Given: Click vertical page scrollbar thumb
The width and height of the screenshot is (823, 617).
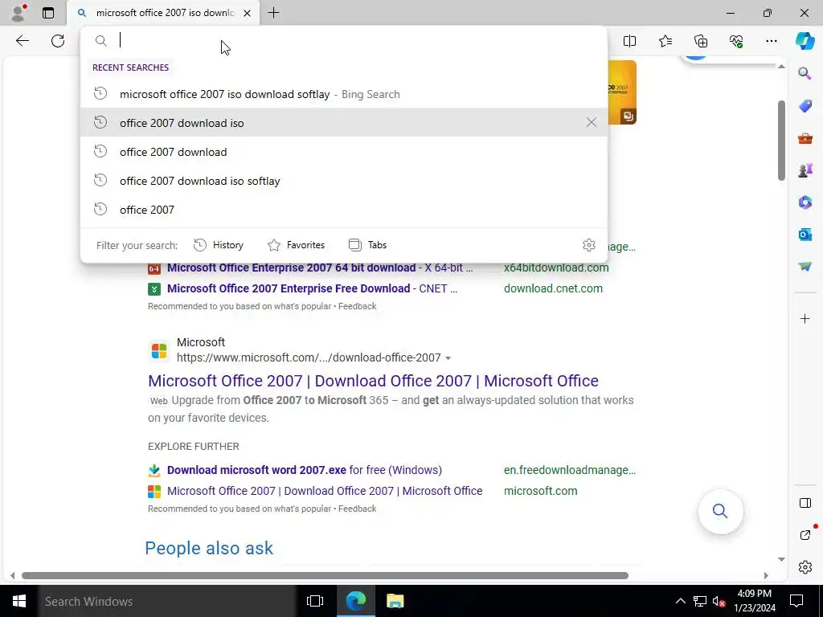Looking at the screenshot, I should click(x=781, y=140).
